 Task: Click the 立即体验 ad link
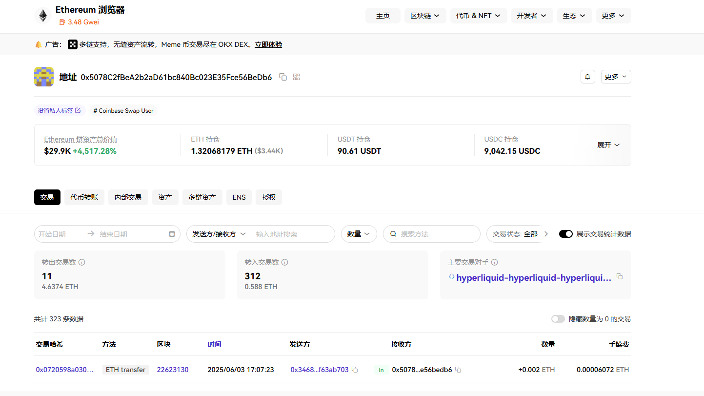pos(268,44)
